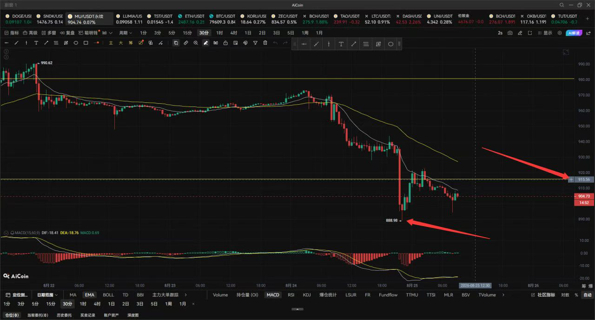Pick the ruler measurement tool

tap(185, 43)
